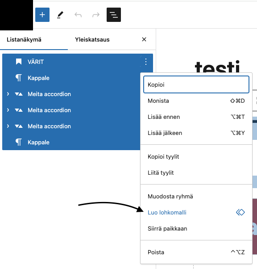Choose Kopioi from the context menu
Image resolution: width=257 pixels, height=269 pixels.
[x=196, y=84]
